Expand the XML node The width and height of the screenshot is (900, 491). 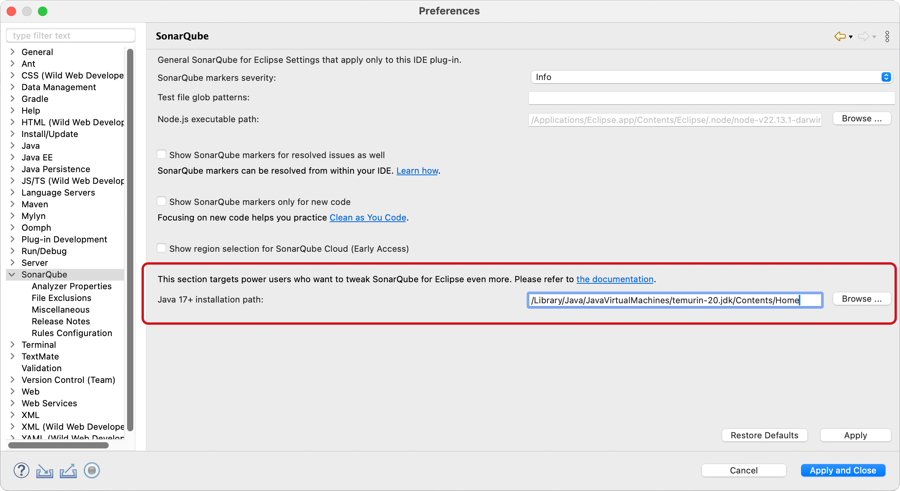coord(13,415)
